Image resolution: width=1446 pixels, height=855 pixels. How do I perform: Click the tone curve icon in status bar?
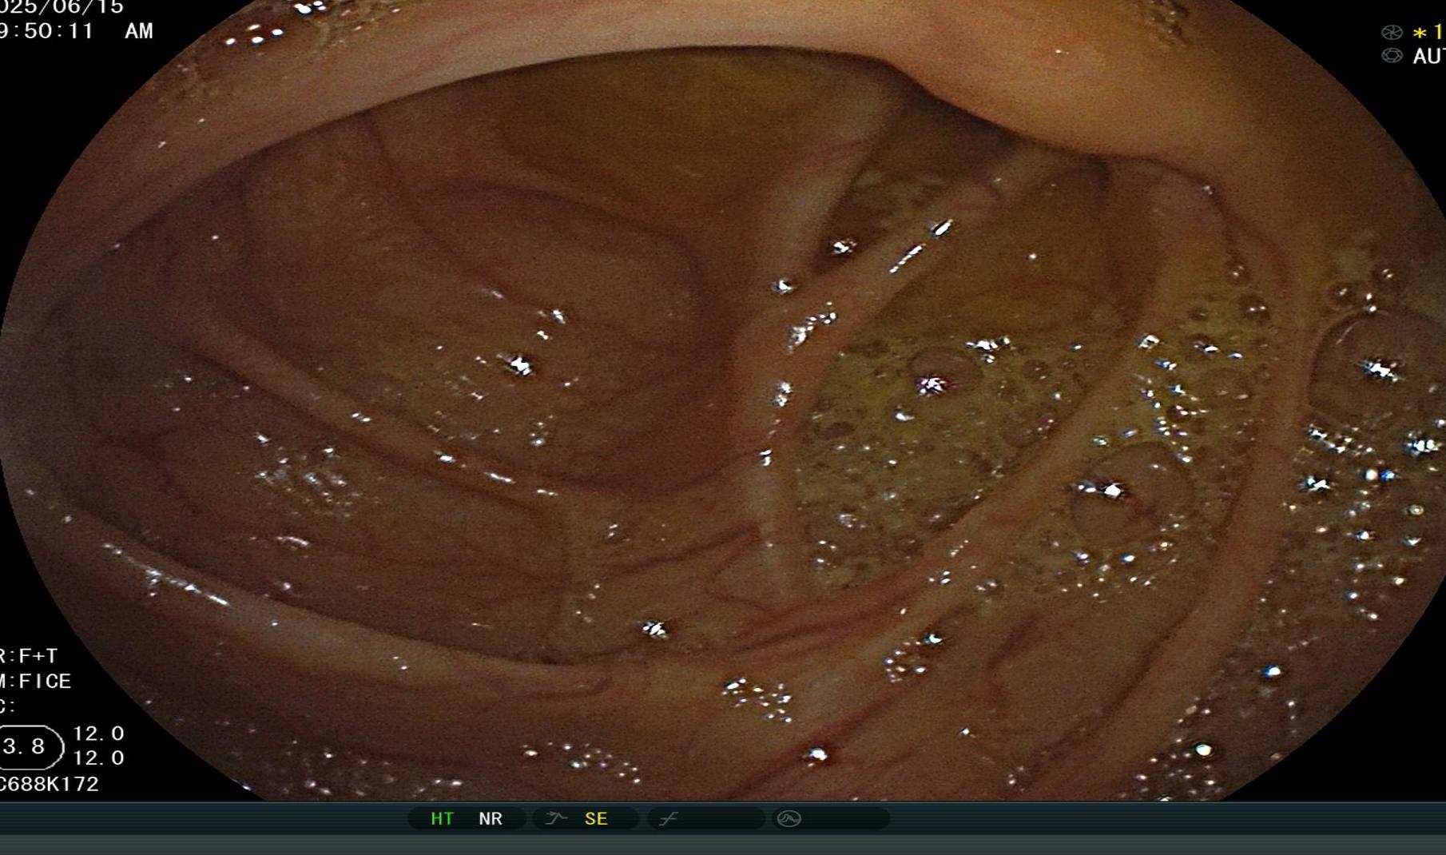(668, 818)
